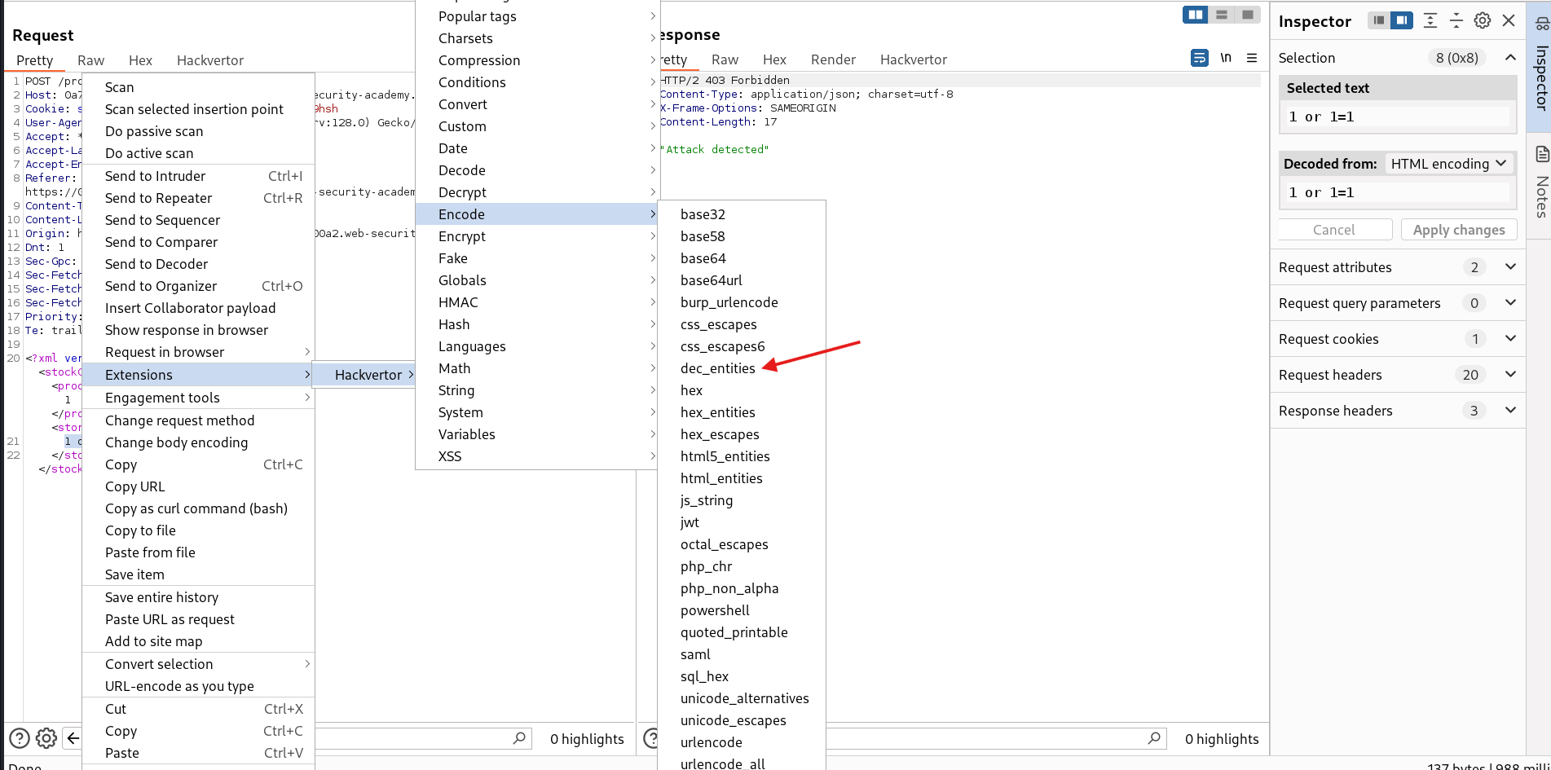Switch to combined single-pane layout
Viewport: 1551px width, 770px height.
pyautogui.click(x=1247, y=15)
